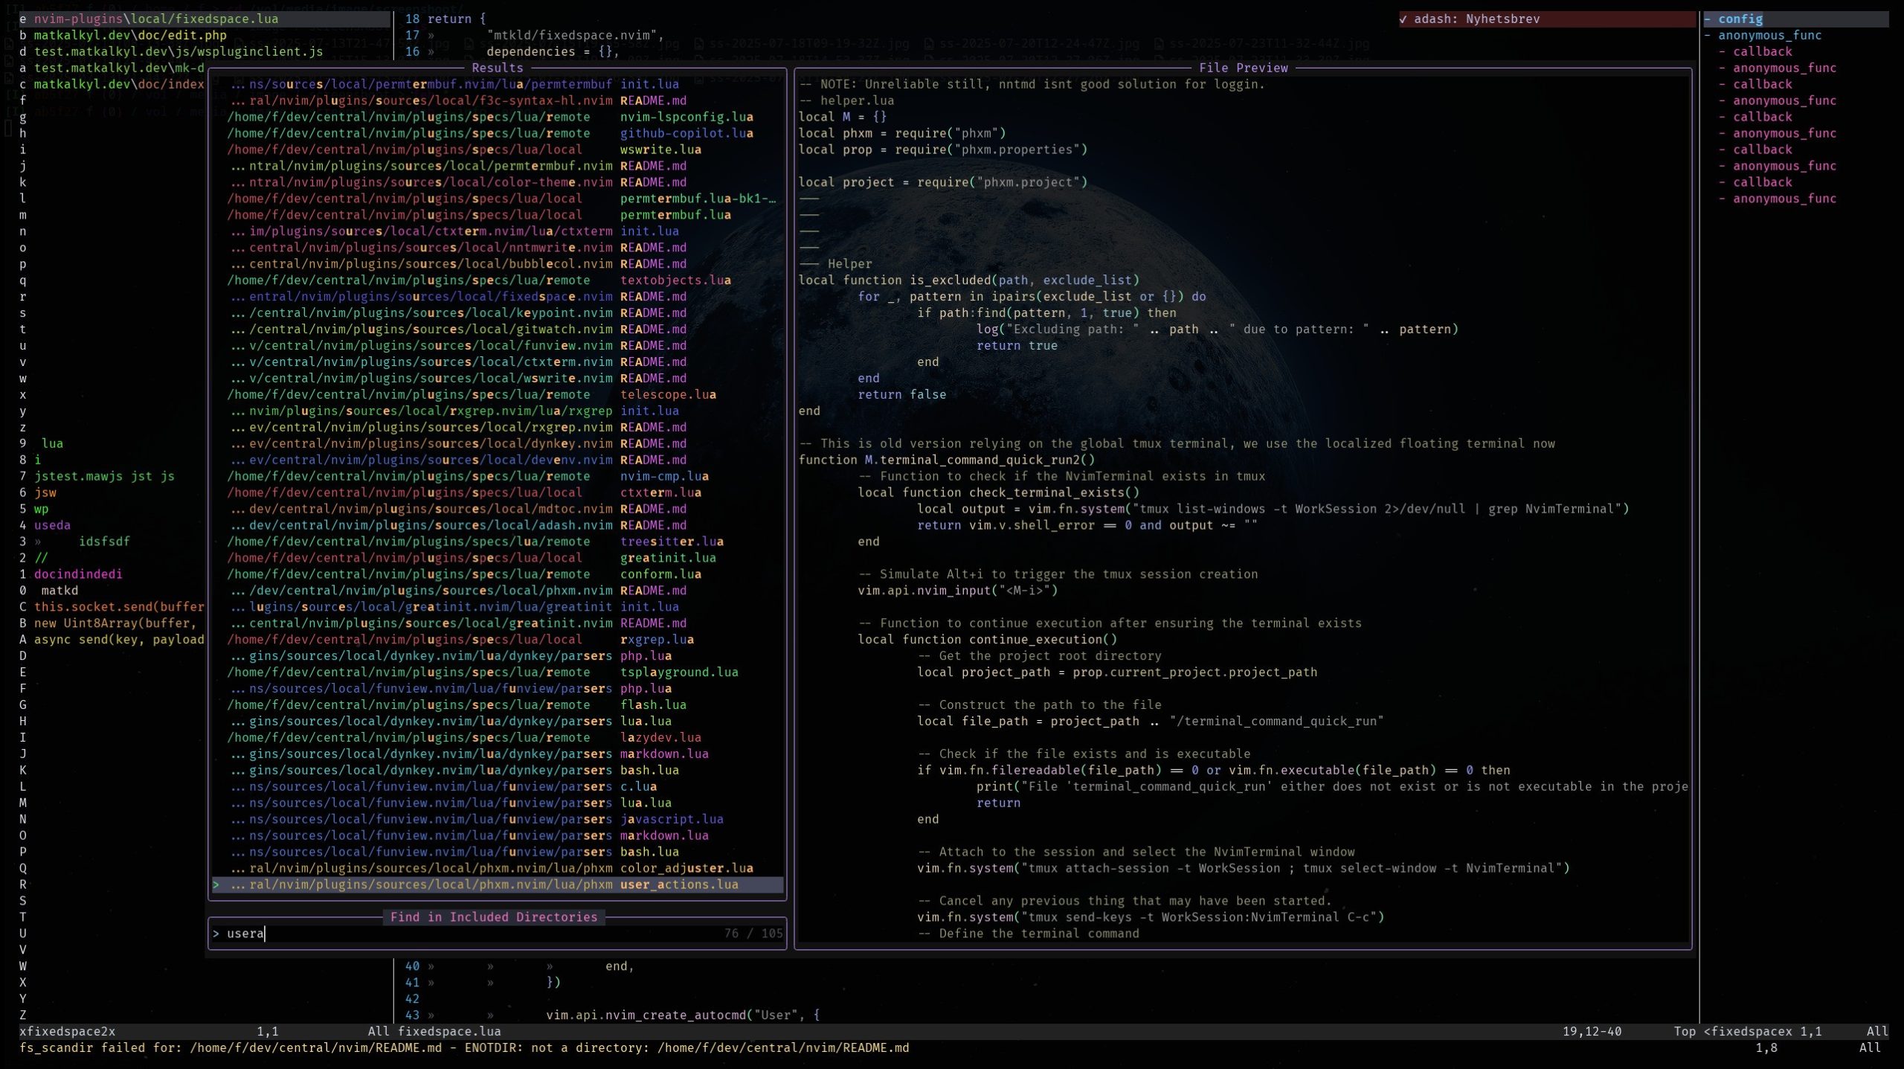Open bubblecol.nvim README.md result
Viewport: 1904px width, 1069px height.
click(x=497, y=264)
